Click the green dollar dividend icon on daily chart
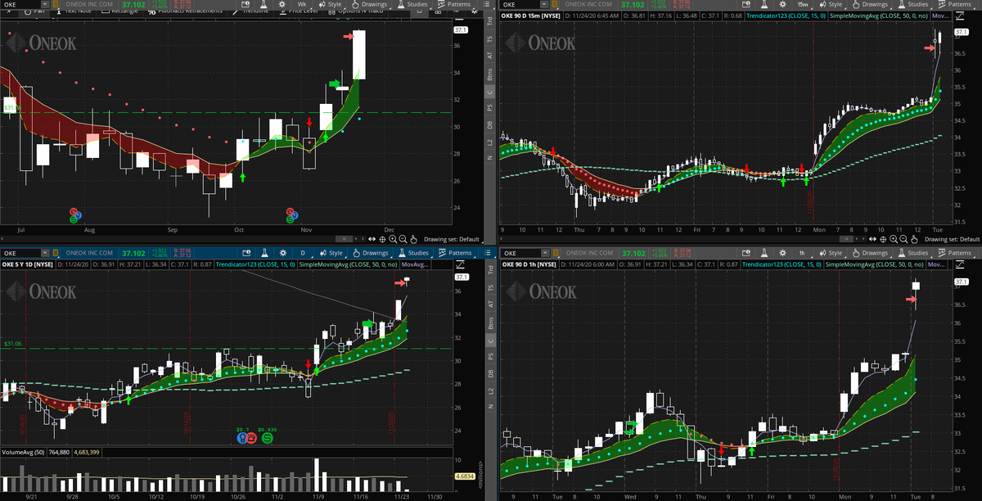The width and height of the screenshot is (982, 501). coord(267,438)
